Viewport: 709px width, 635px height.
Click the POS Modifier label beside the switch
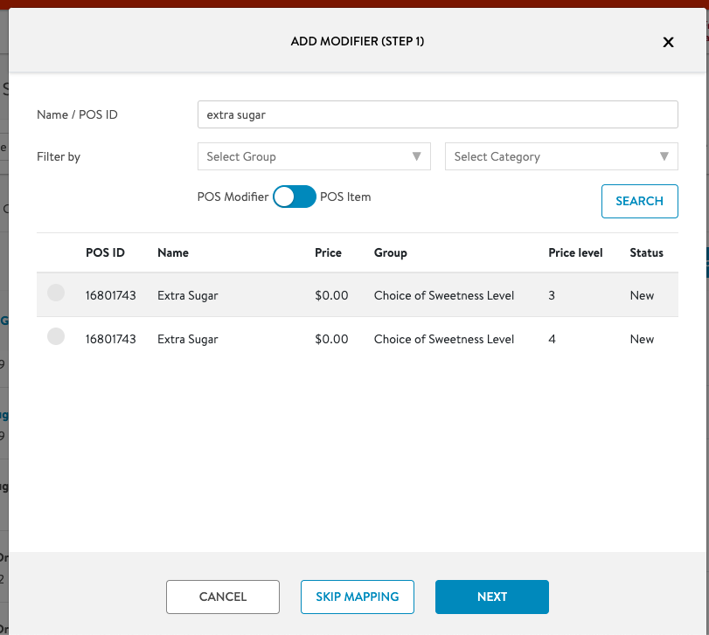[233, 197]
